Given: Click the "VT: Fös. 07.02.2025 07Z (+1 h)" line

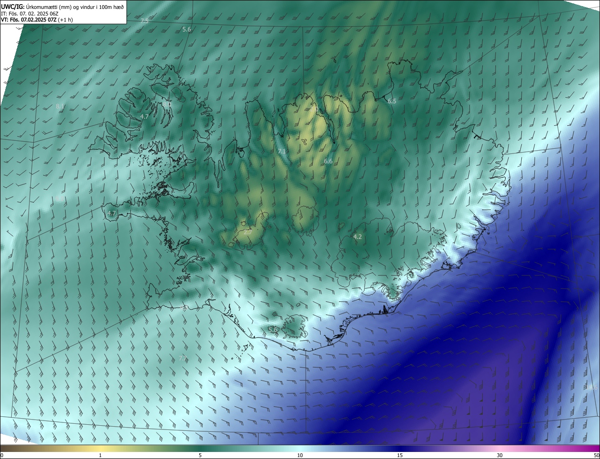Looking at the screenshot, I should tap(37, 20).
